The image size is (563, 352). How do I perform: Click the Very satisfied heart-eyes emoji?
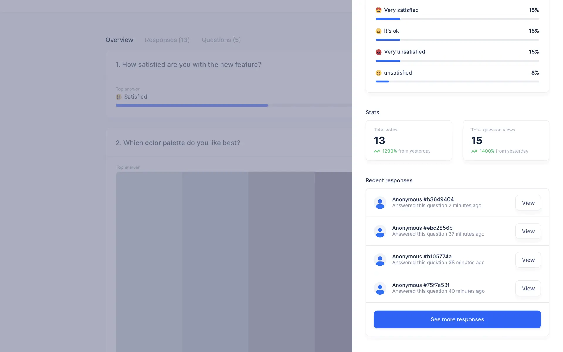(x=378, y=10)
